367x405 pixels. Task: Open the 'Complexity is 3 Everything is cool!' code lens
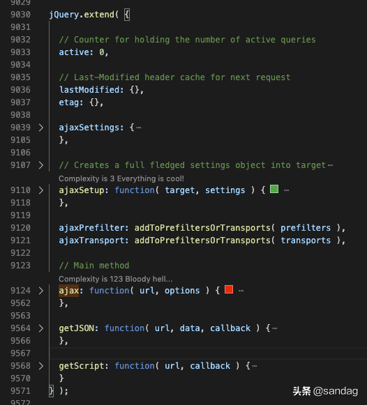pos(121,178)
